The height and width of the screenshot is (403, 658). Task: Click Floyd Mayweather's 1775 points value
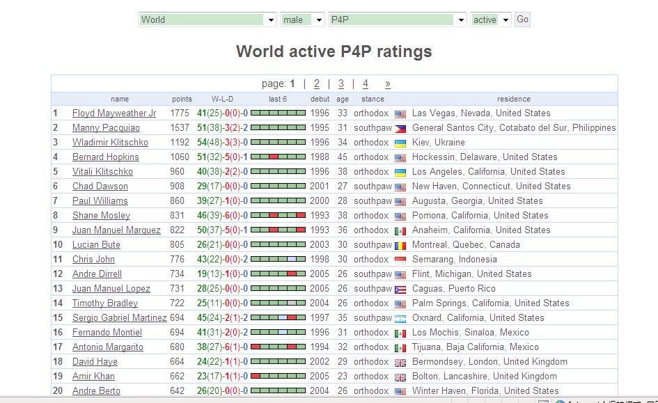180,113
